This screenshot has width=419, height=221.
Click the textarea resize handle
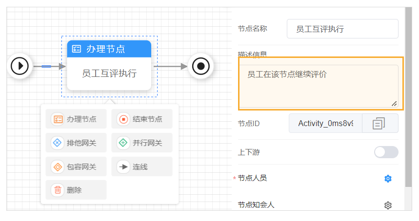point(394,103)
